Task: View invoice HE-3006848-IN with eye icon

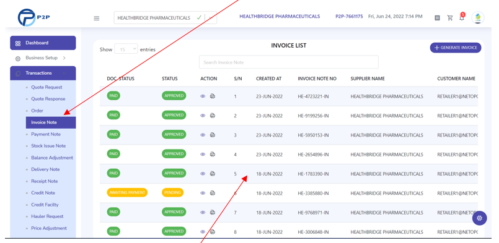Action: 203,232
